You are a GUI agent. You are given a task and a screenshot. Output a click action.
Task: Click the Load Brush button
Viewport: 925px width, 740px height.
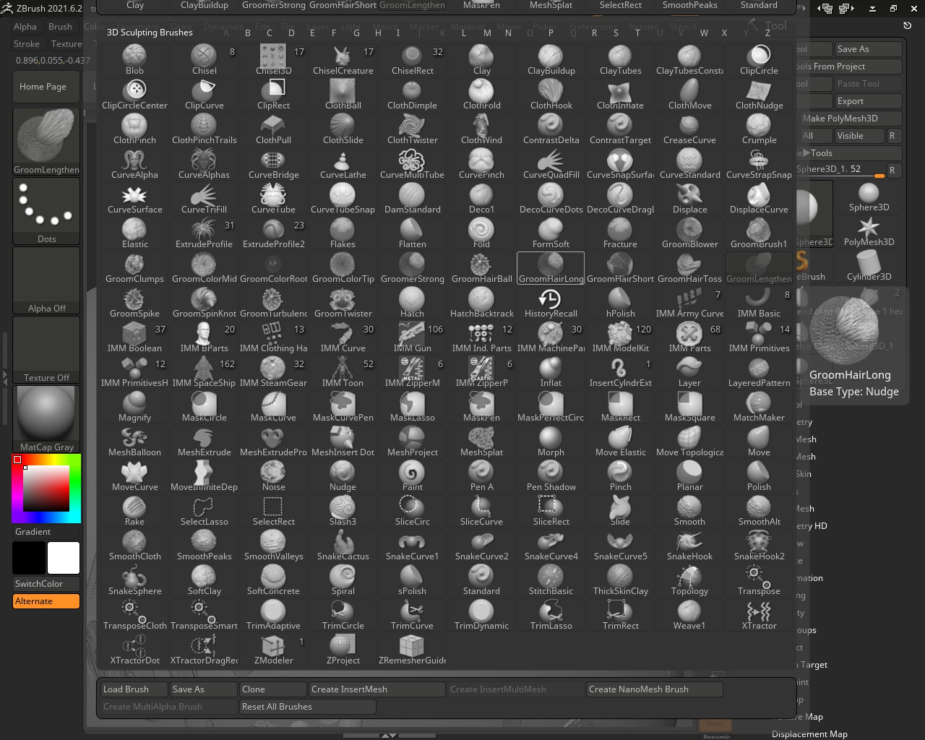[x=134, y=689]
